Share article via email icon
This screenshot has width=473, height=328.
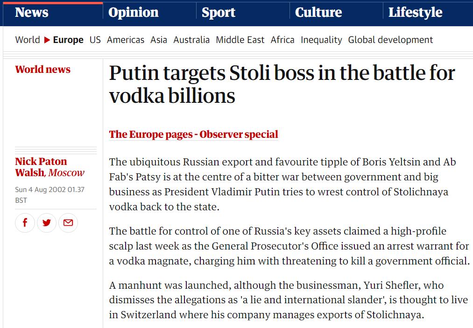68,222
